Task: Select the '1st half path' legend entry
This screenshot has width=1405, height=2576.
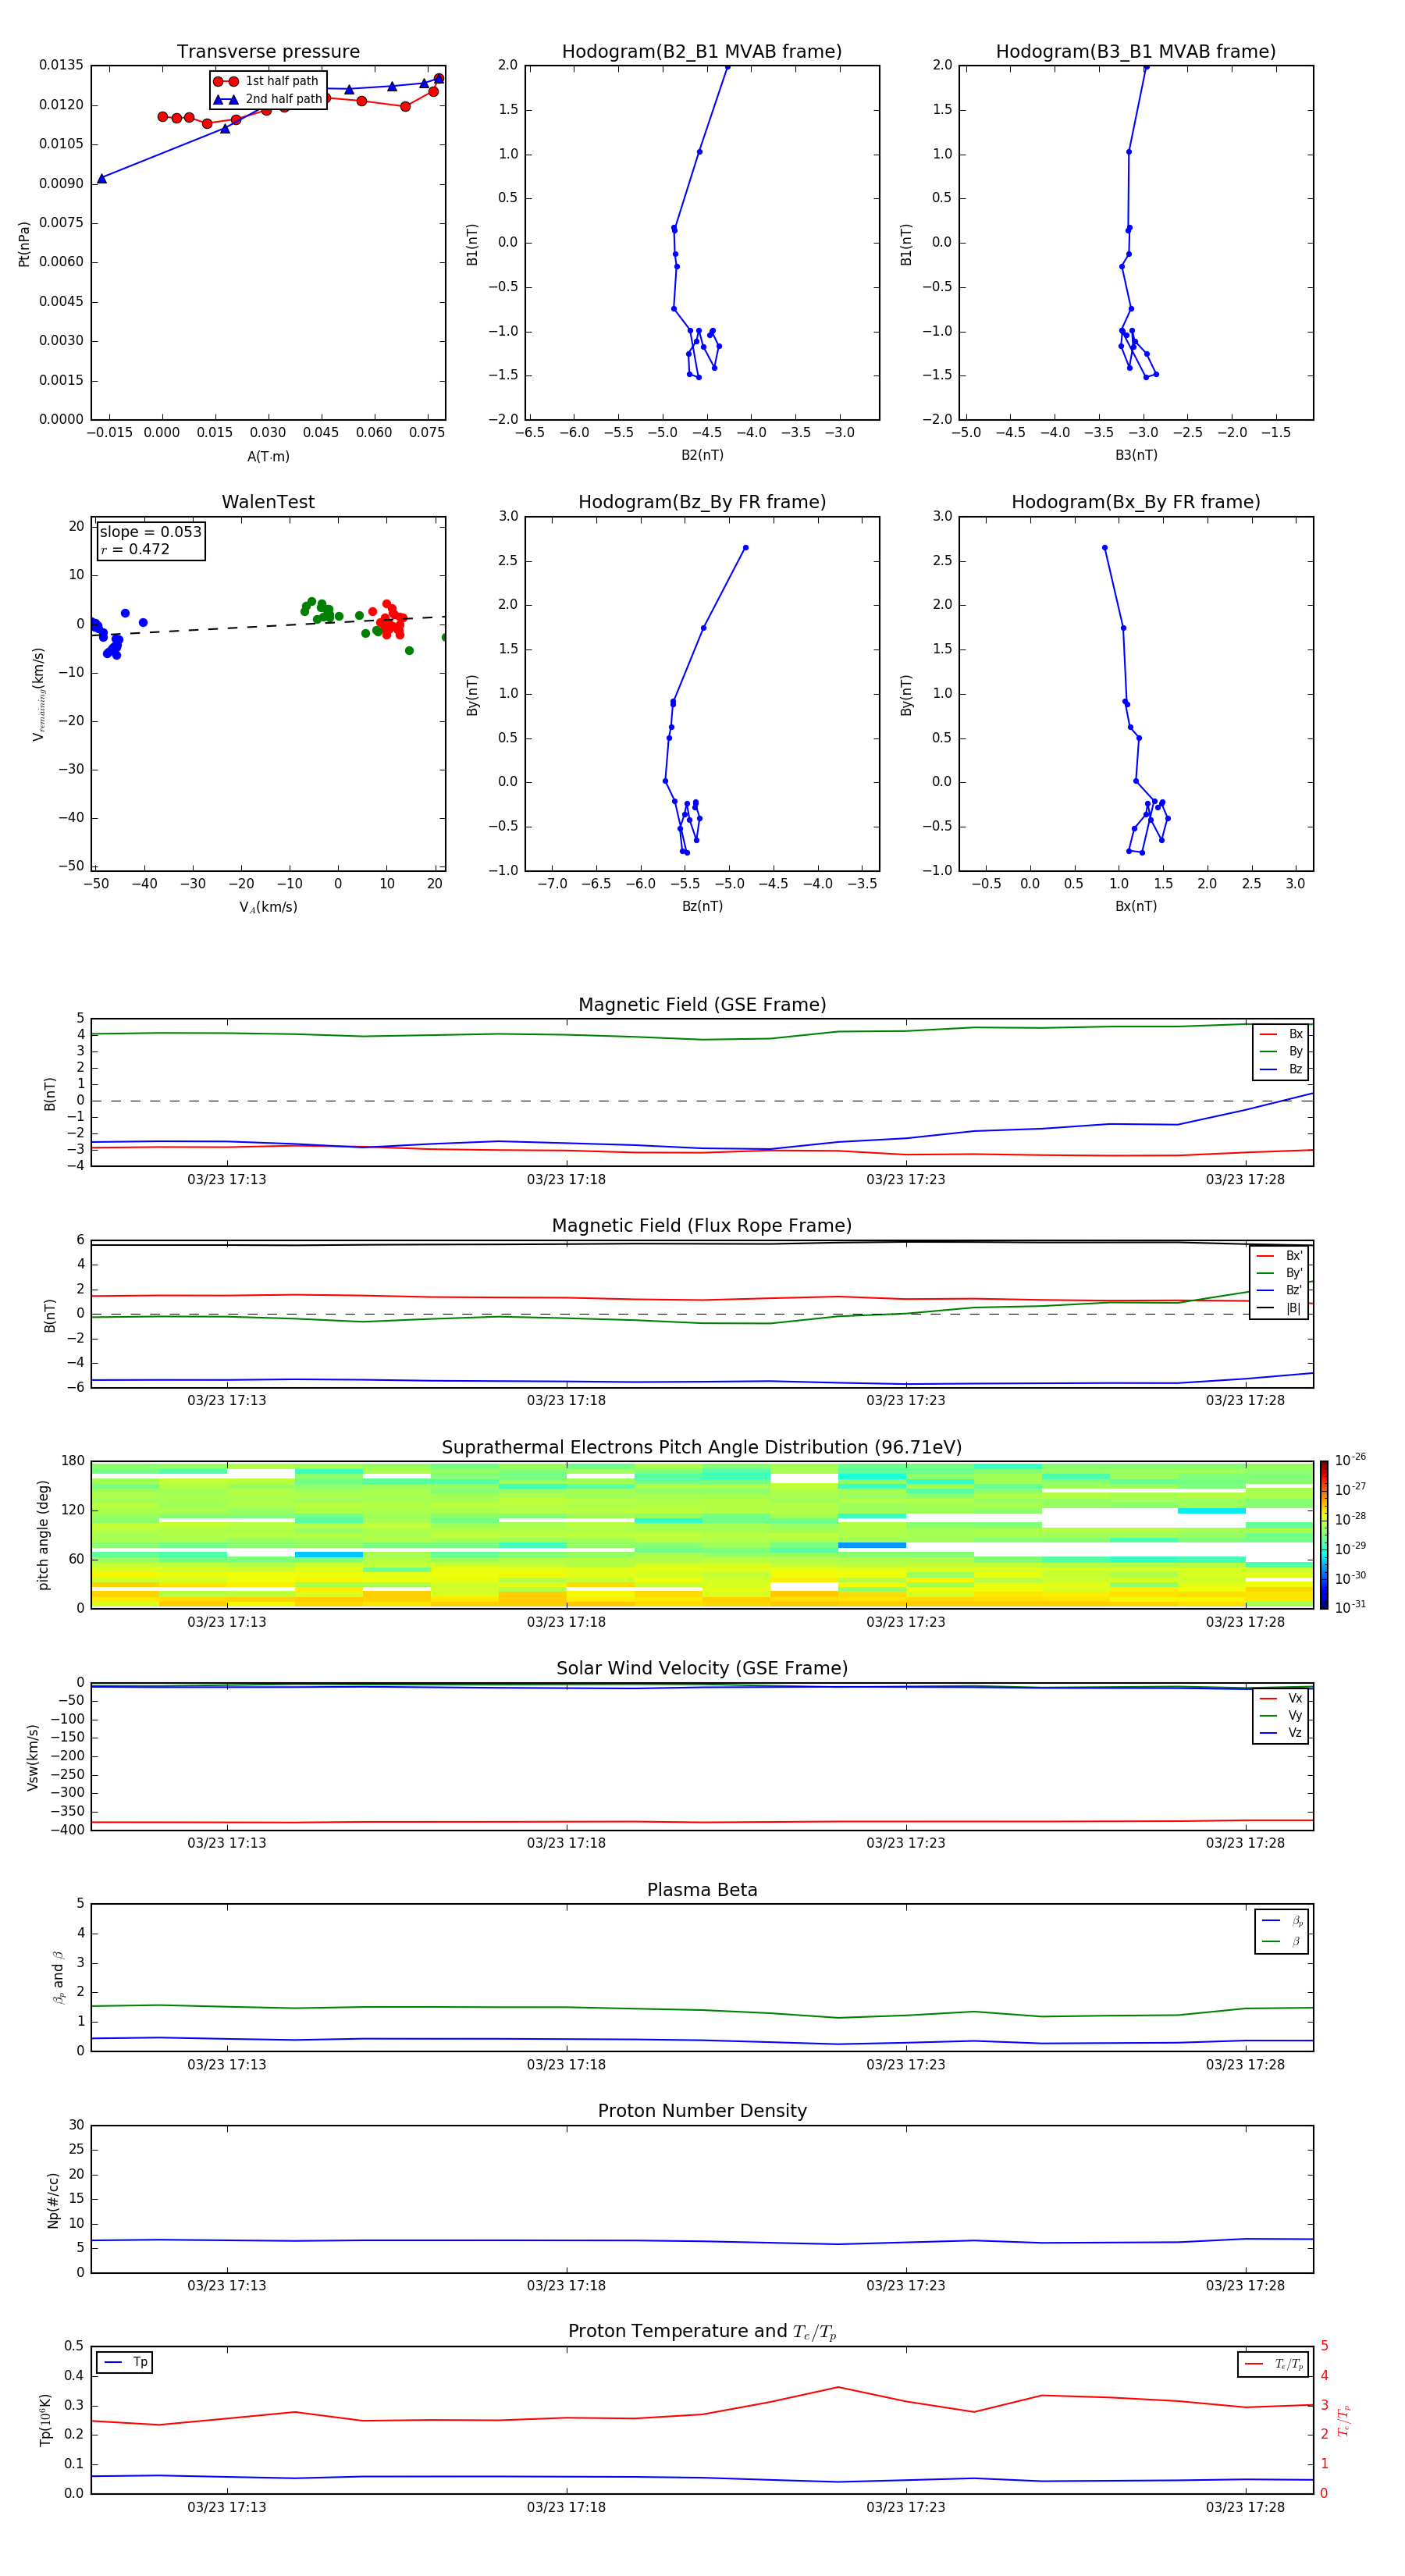Action: (267, 81)
